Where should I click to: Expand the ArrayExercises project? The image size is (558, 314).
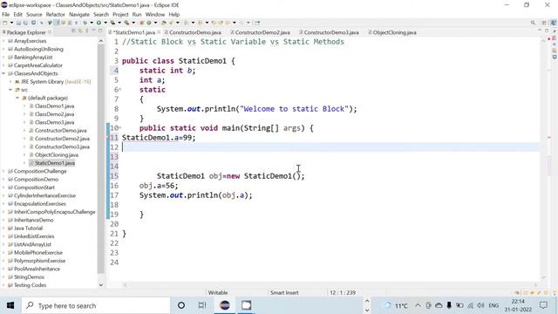coord(3,41)
